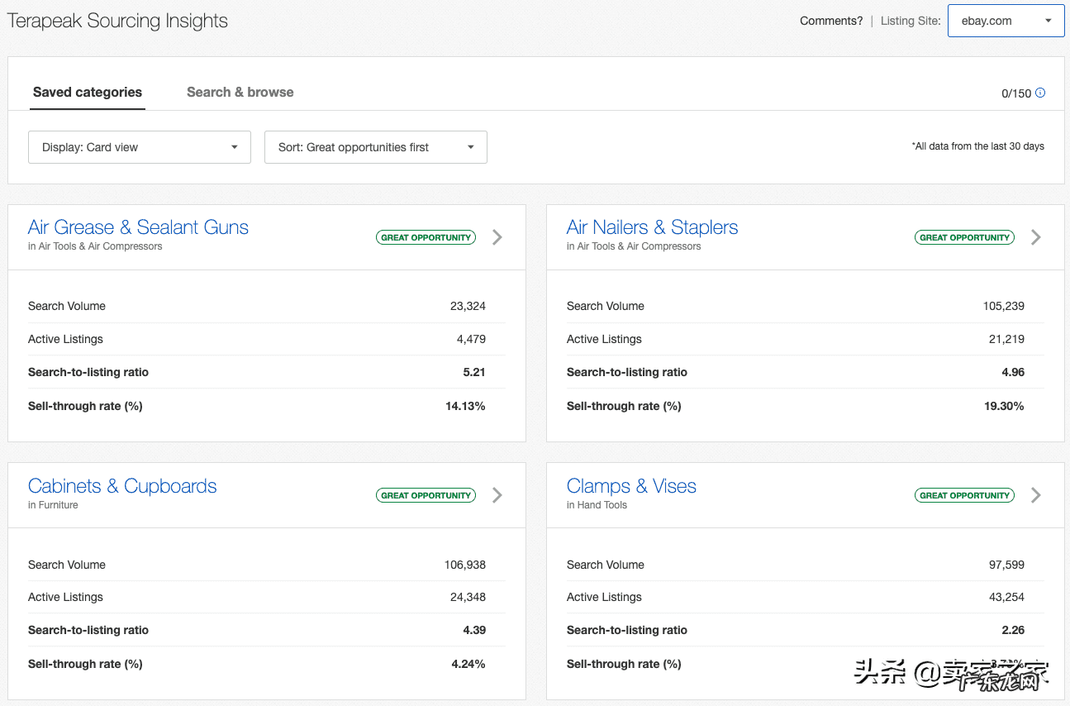
Task: Expand the Display: Card view dropdown
Action: coord(140,147)
